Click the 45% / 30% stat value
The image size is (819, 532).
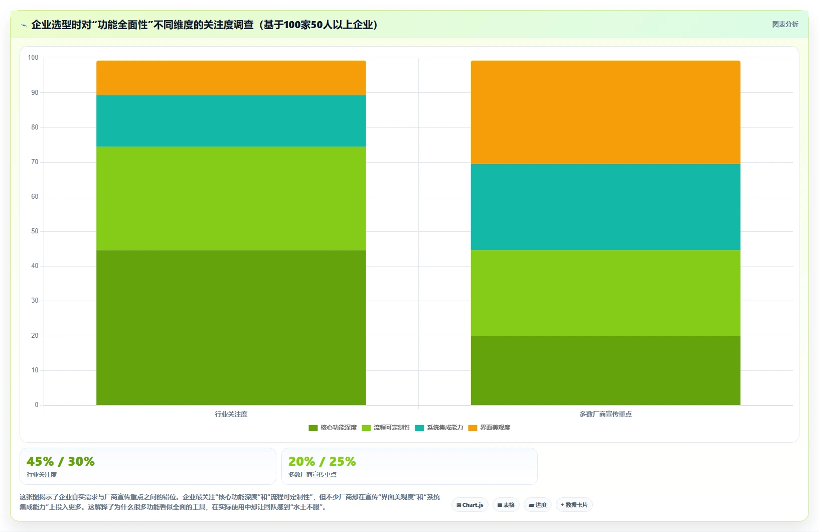coord(61,461)
